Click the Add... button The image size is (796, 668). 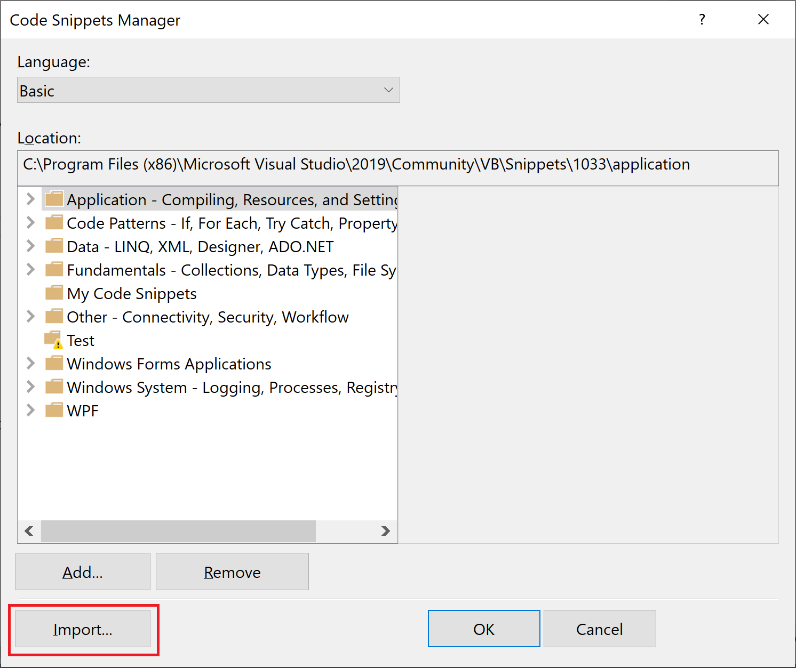pos(83,572)
